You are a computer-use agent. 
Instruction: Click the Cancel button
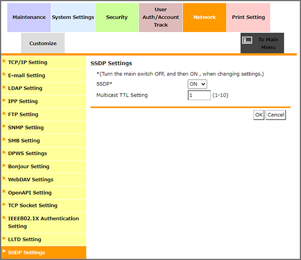(275, 115)
